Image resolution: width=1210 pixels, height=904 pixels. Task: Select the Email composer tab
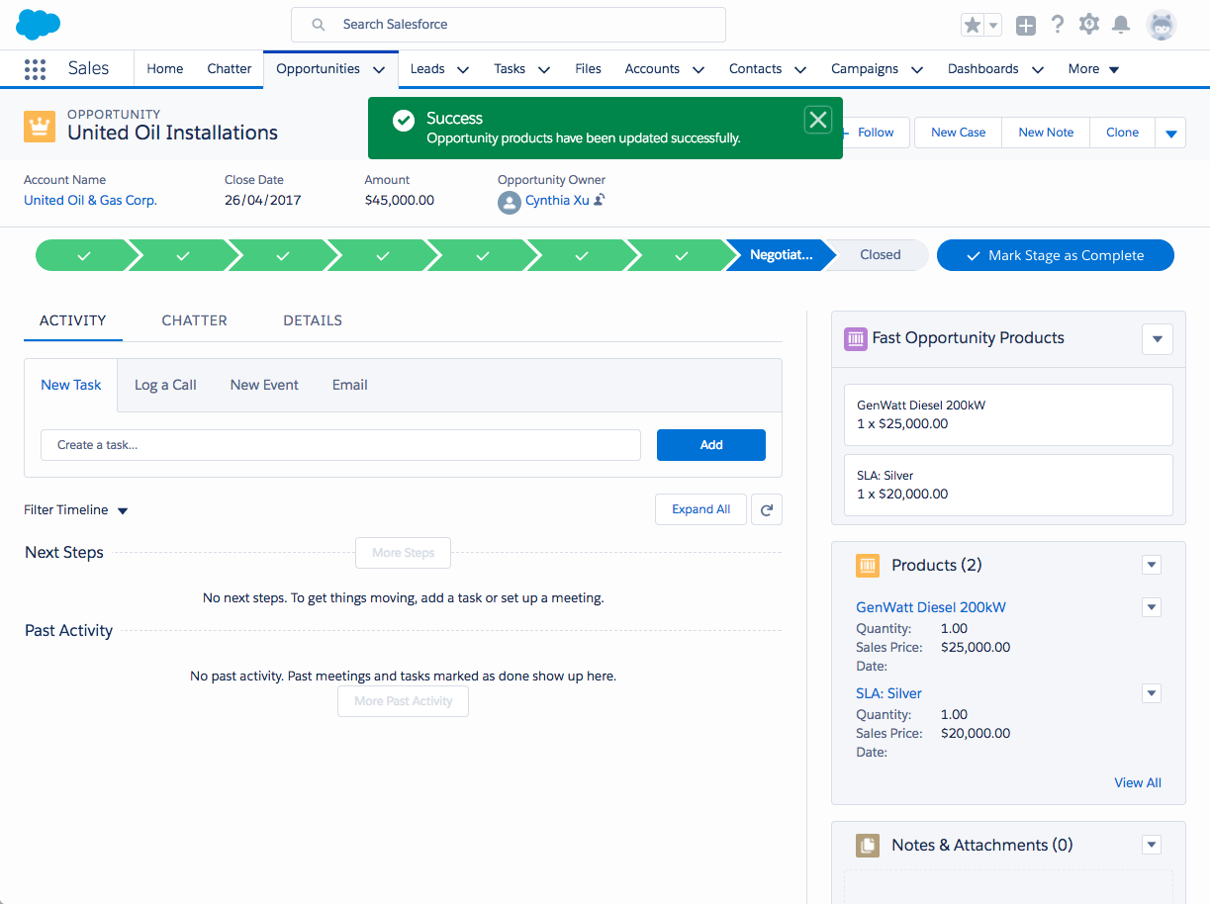pos(350,385)
